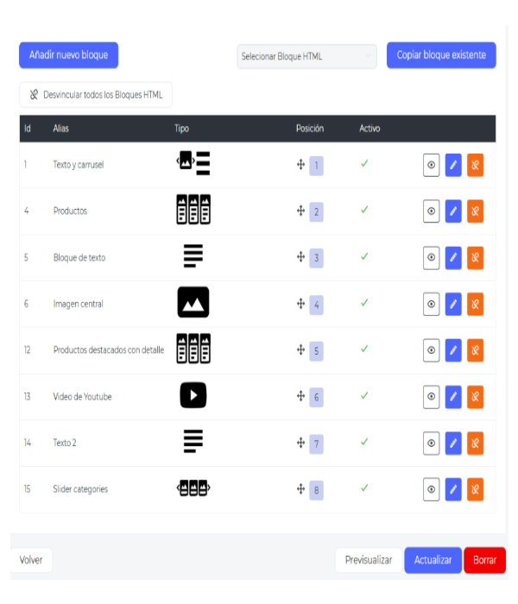This screenshot has height=604, width=518.
Task: Edit the Video de Youtube block
Action: pos(453,397)
